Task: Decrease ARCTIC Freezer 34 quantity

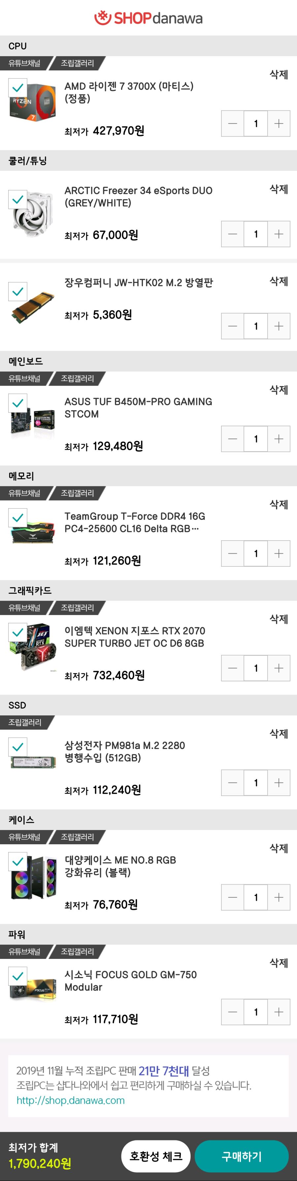Action: [x=232, y=234]
